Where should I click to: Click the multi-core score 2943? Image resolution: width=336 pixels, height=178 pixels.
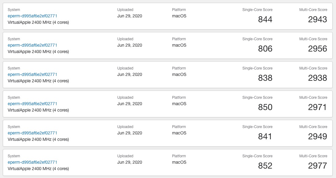pos(318,20)
